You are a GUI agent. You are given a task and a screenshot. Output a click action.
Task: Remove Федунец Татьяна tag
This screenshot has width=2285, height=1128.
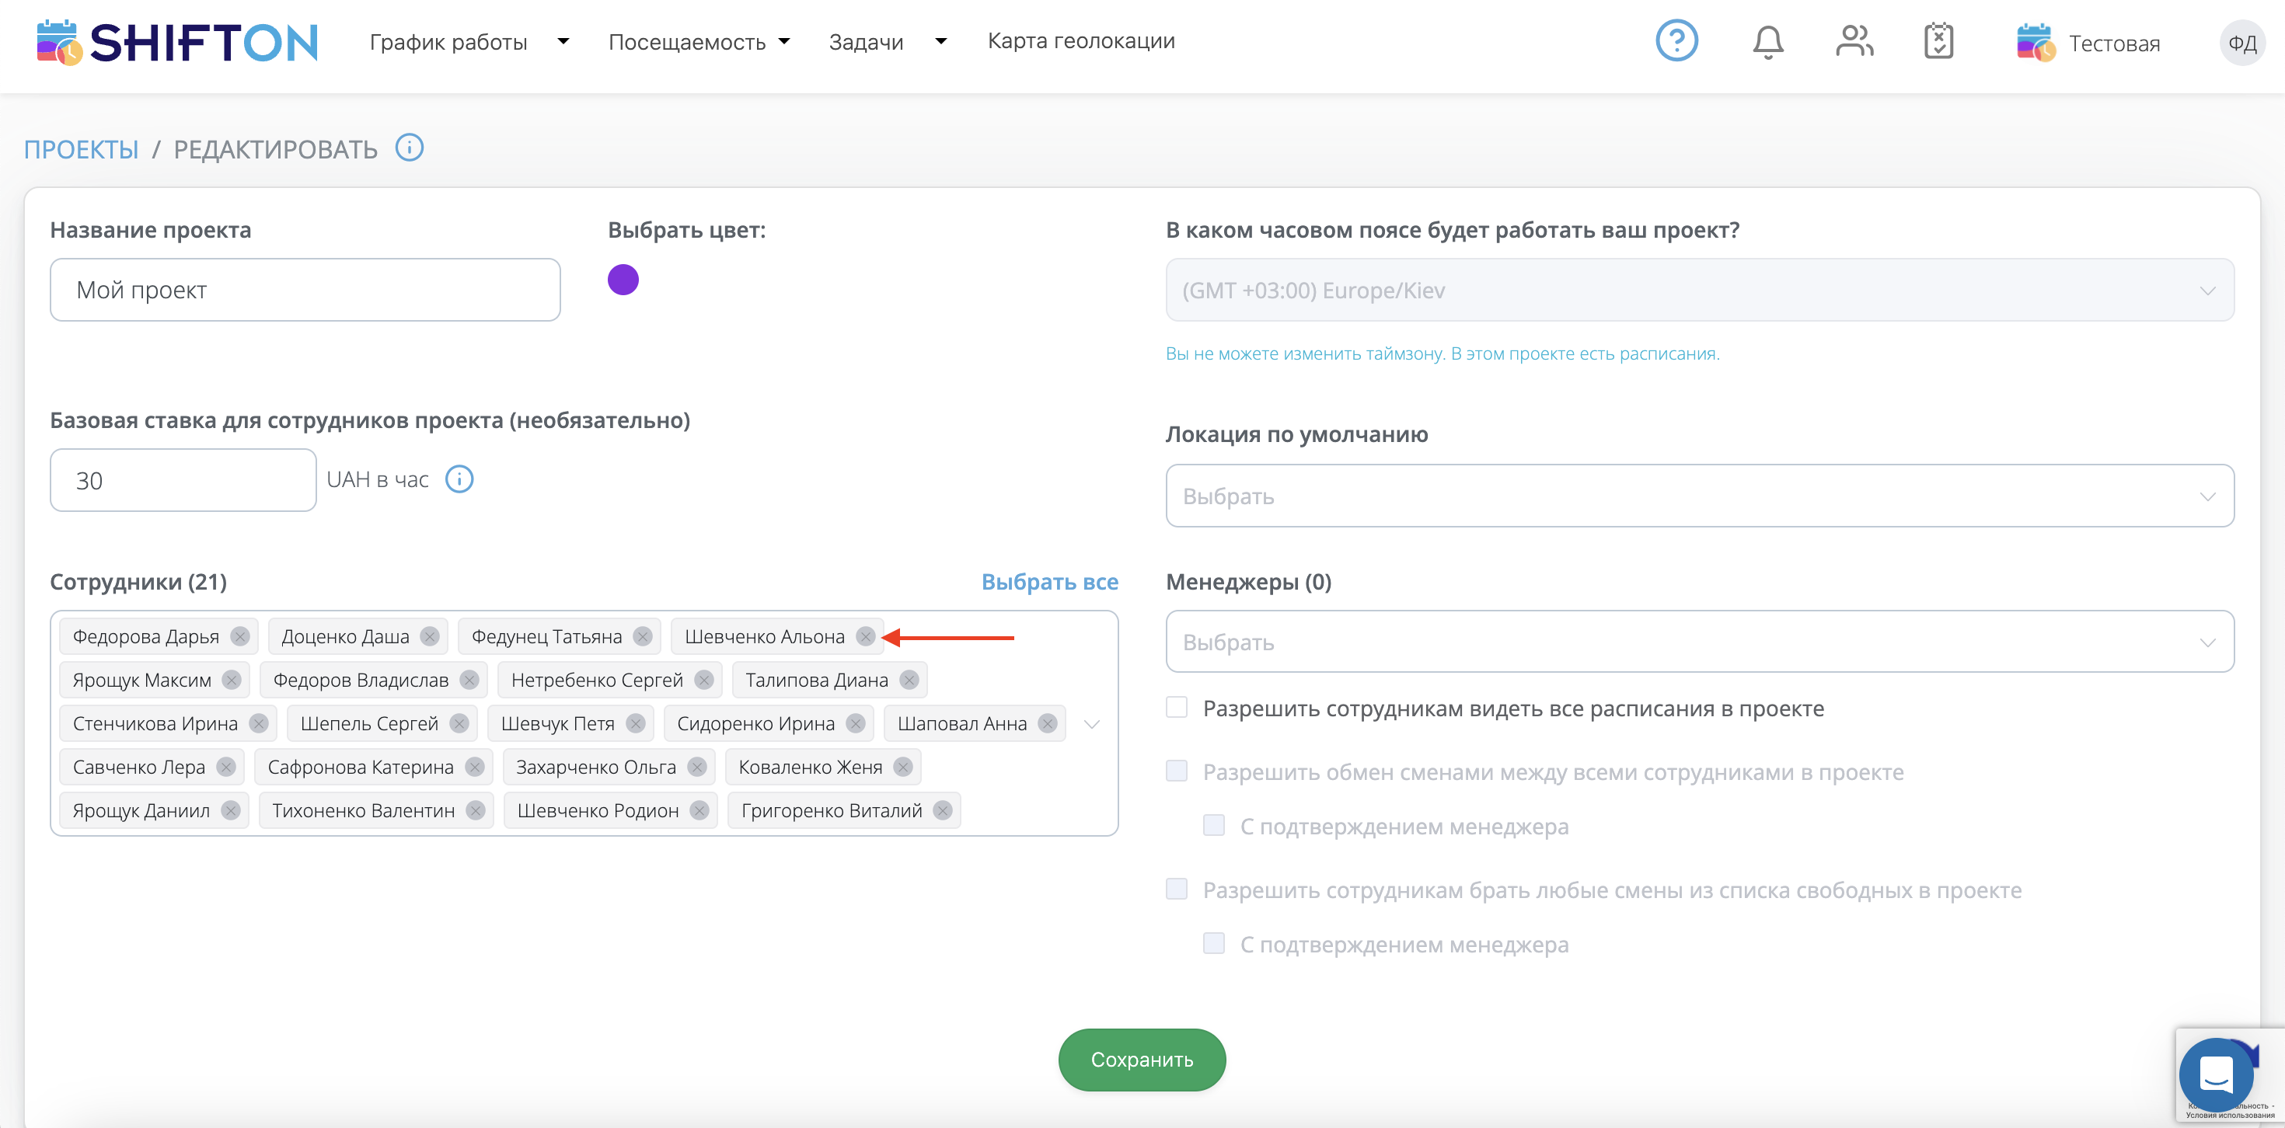tap(642, 637)
